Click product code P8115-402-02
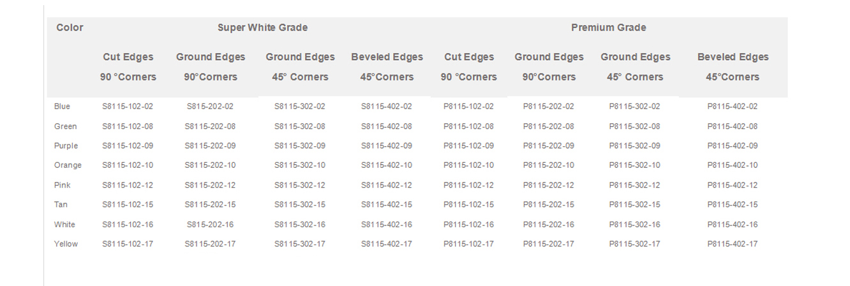The image size is (850, 286). pyautogui.click(x=732, y=107)
